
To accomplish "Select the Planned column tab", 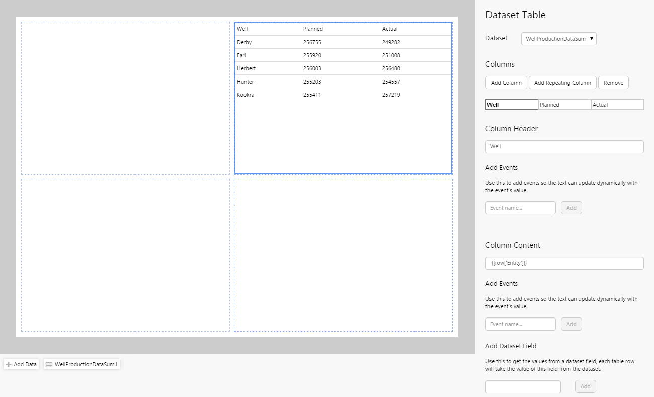I will tap(564, 105).
